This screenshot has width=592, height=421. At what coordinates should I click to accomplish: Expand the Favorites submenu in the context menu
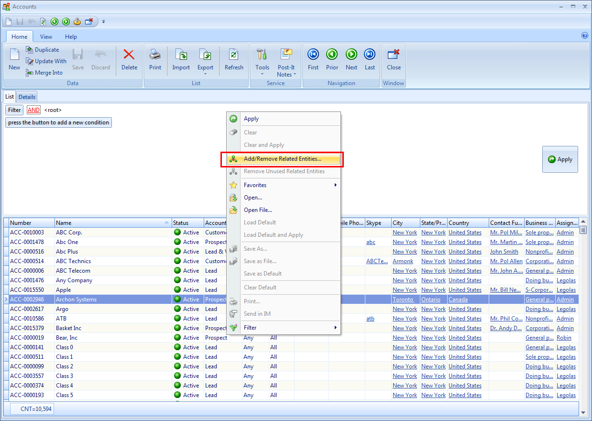[284, 185]
